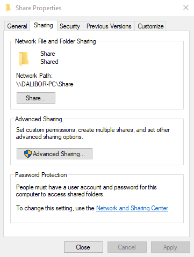Click the Share... button
The image size is (194, 257).
click(36, 98)
